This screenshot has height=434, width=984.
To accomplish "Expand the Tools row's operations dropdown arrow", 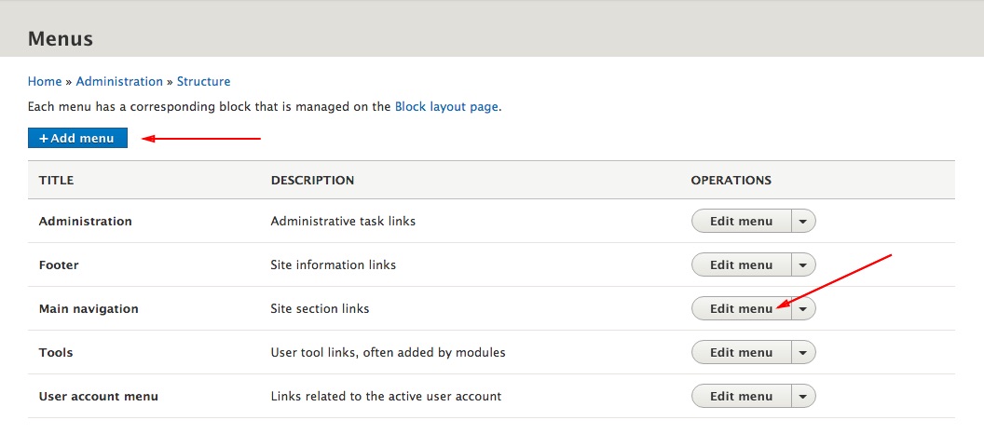I will (803, 352).
